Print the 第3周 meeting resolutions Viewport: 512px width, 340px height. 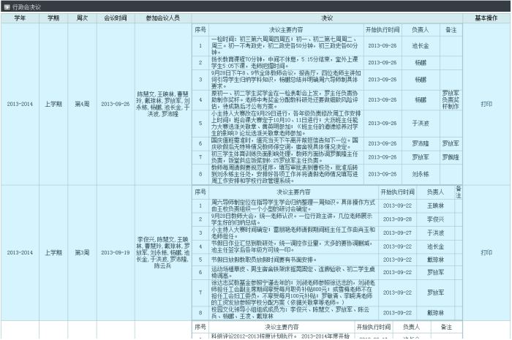point(486,252)
